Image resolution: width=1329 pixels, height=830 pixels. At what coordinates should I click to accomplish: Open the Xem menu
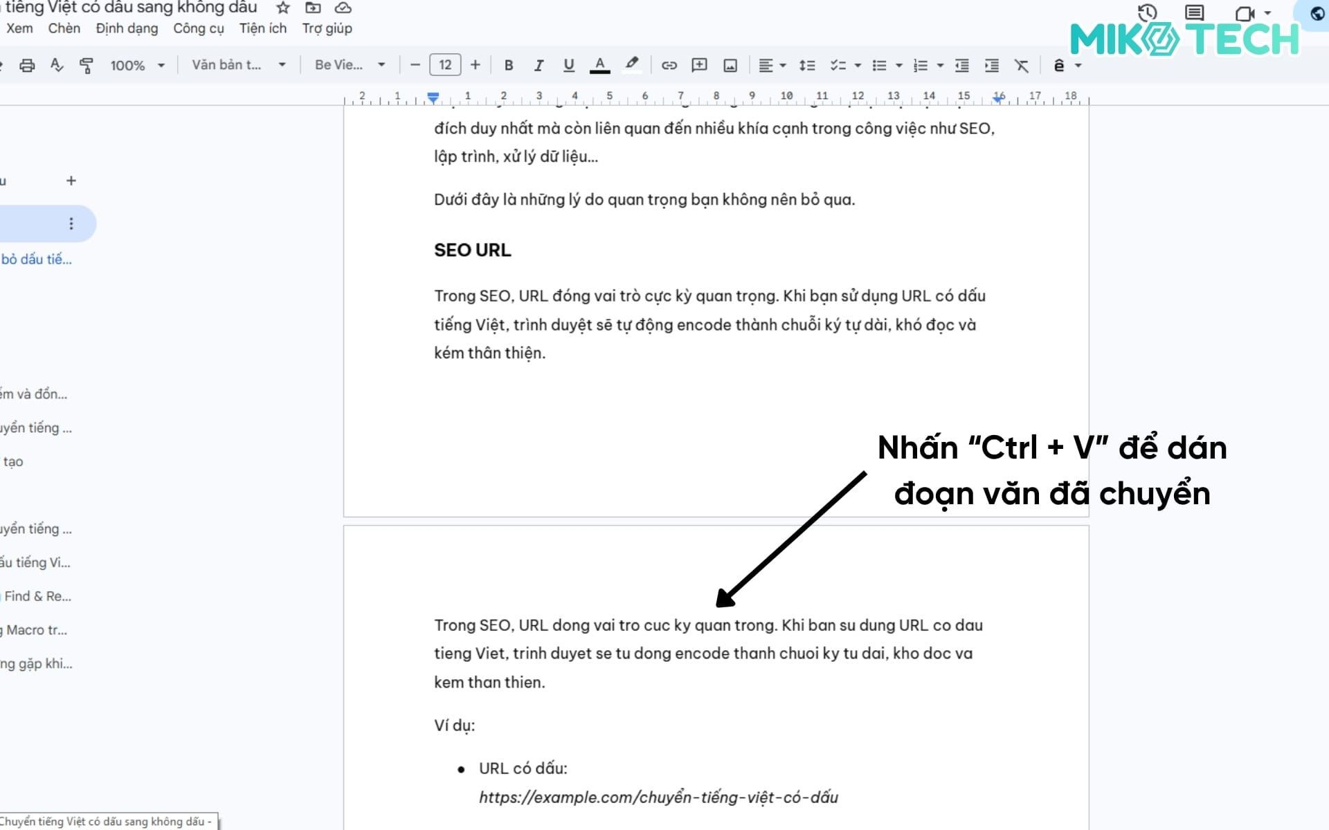[19, 28]
